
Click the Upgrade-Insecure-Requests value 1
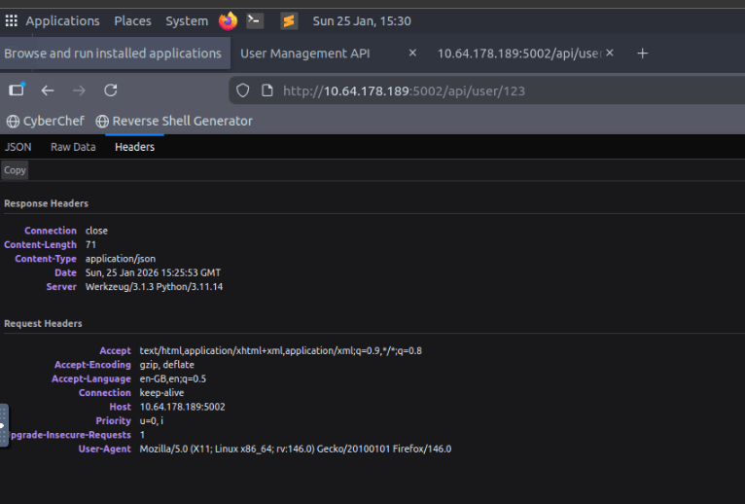[142, 435]
